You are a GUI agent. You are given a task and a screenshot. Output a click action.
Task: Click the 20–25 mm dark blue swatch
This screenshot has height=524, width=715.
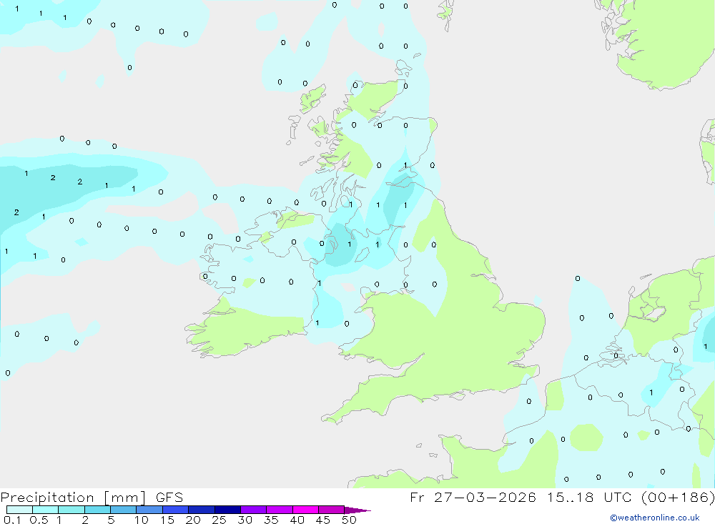point(202,510)
